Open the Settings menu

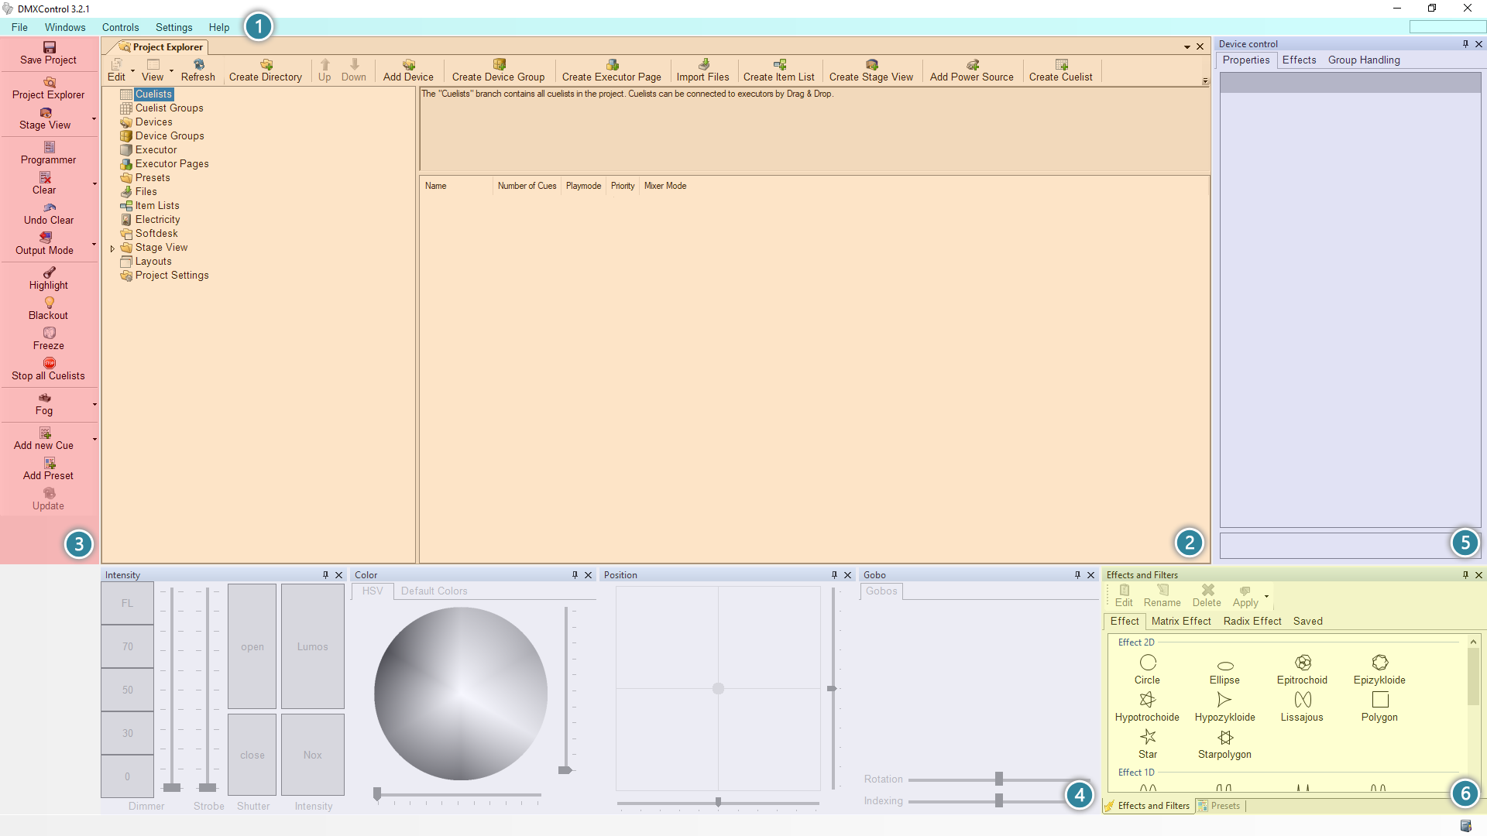pos(173,27)
